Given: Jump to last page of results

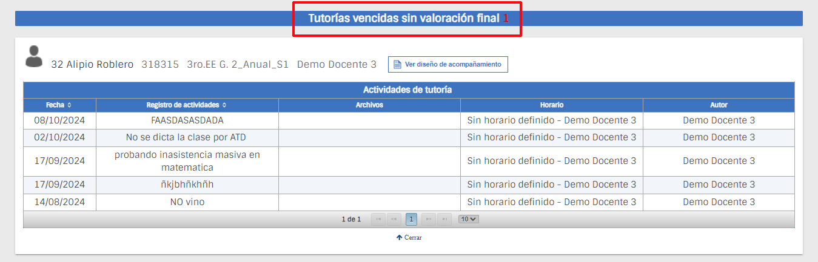Looking at the screenshot, I should tap(444, 219).
